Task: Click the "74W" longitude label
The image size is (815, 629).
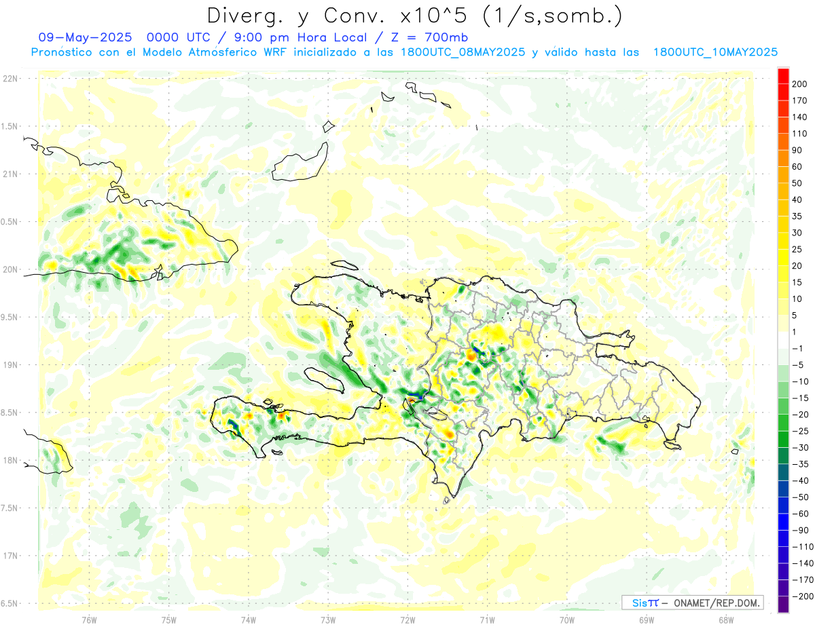Action: coord(249,620)
